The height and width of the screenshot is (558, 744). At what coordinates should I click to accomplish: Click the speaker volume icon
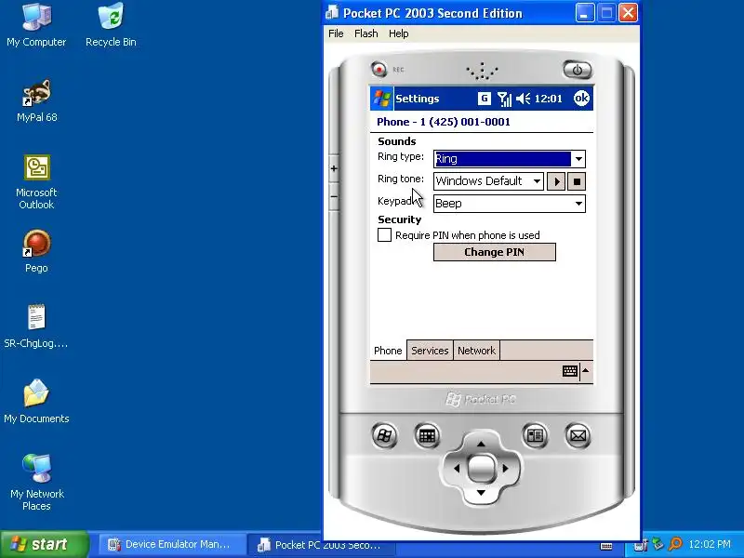tap(523, 99)
